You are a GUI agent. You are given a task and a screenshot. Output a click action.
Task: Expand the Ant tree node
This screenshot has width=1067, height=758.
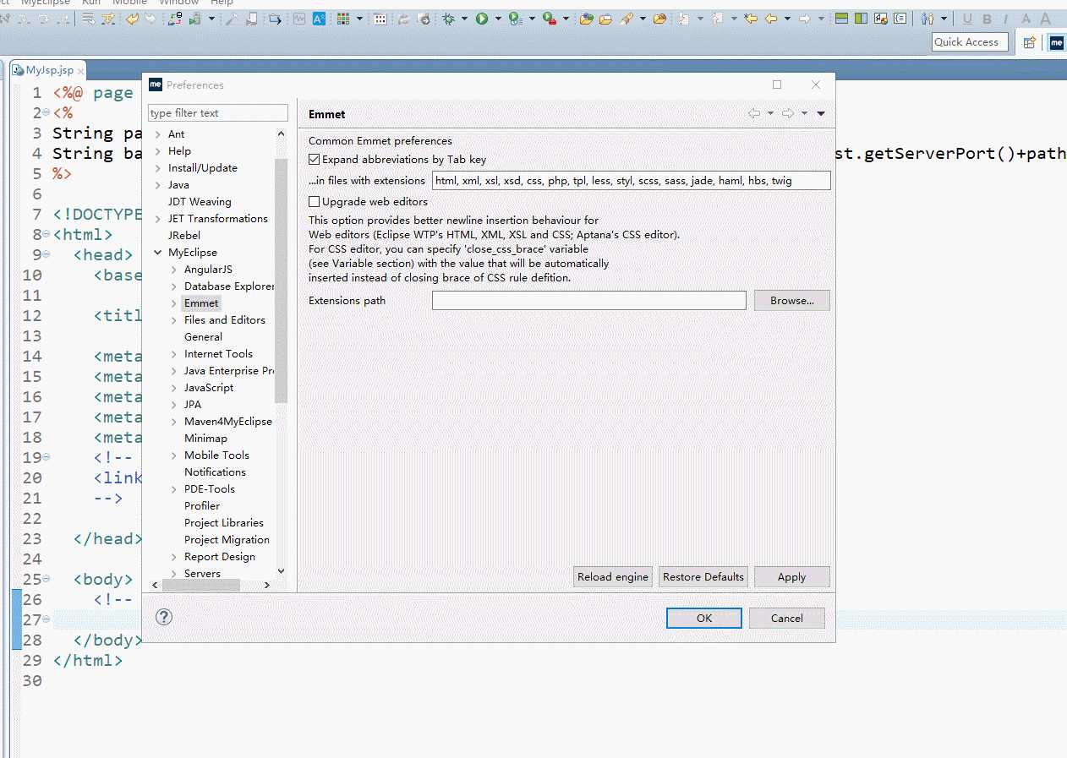tap(158, 134)
